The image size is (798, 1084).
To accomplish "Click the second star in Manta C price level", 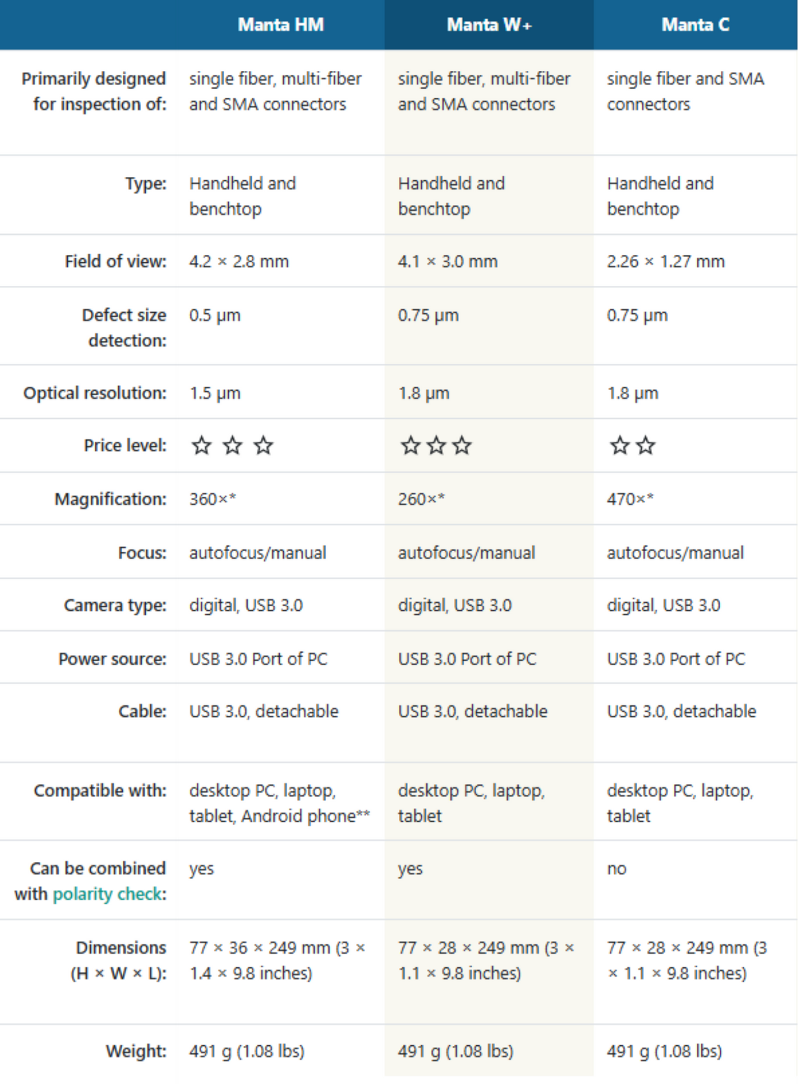I will pyautogui.click(x=646, y=446).
